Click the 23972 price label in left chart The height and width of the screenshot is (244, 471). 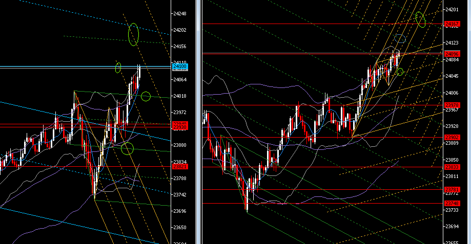pos(179,113)
